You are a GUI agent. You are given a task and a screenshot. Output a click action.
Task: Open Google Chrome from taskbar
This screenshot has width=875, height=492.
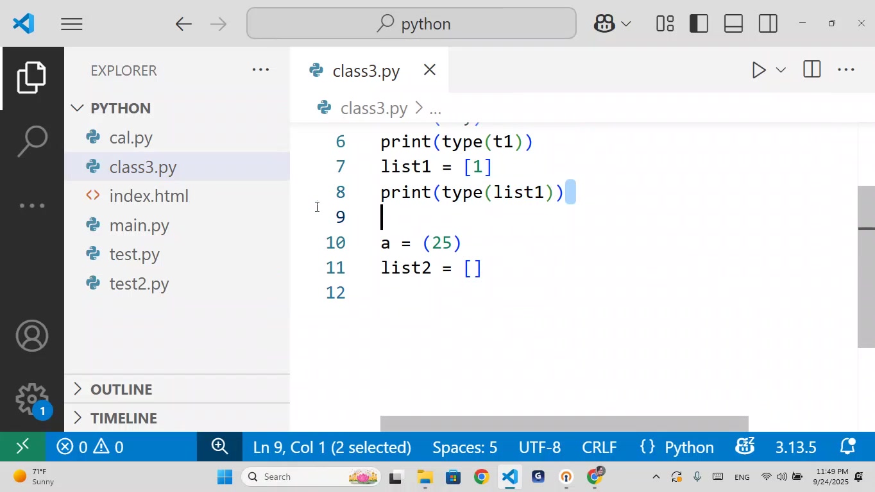(481, 477)
